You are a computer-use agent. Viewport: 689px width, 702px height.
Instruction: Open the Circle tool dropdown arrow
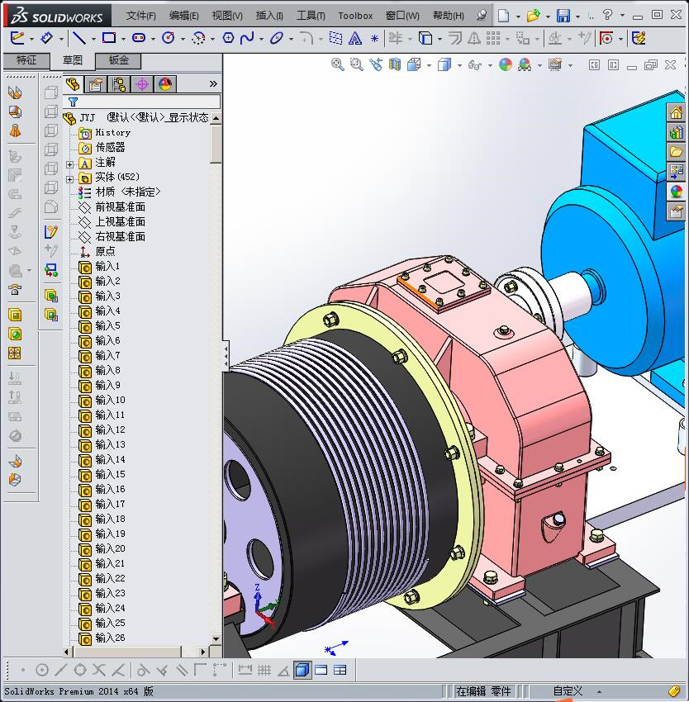183,39
